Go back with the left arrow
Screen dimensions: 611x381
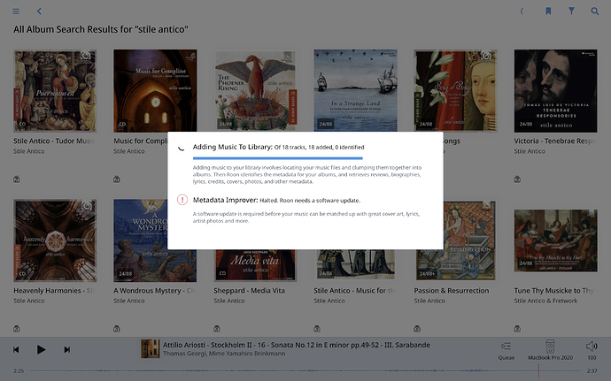coord(39,11)
